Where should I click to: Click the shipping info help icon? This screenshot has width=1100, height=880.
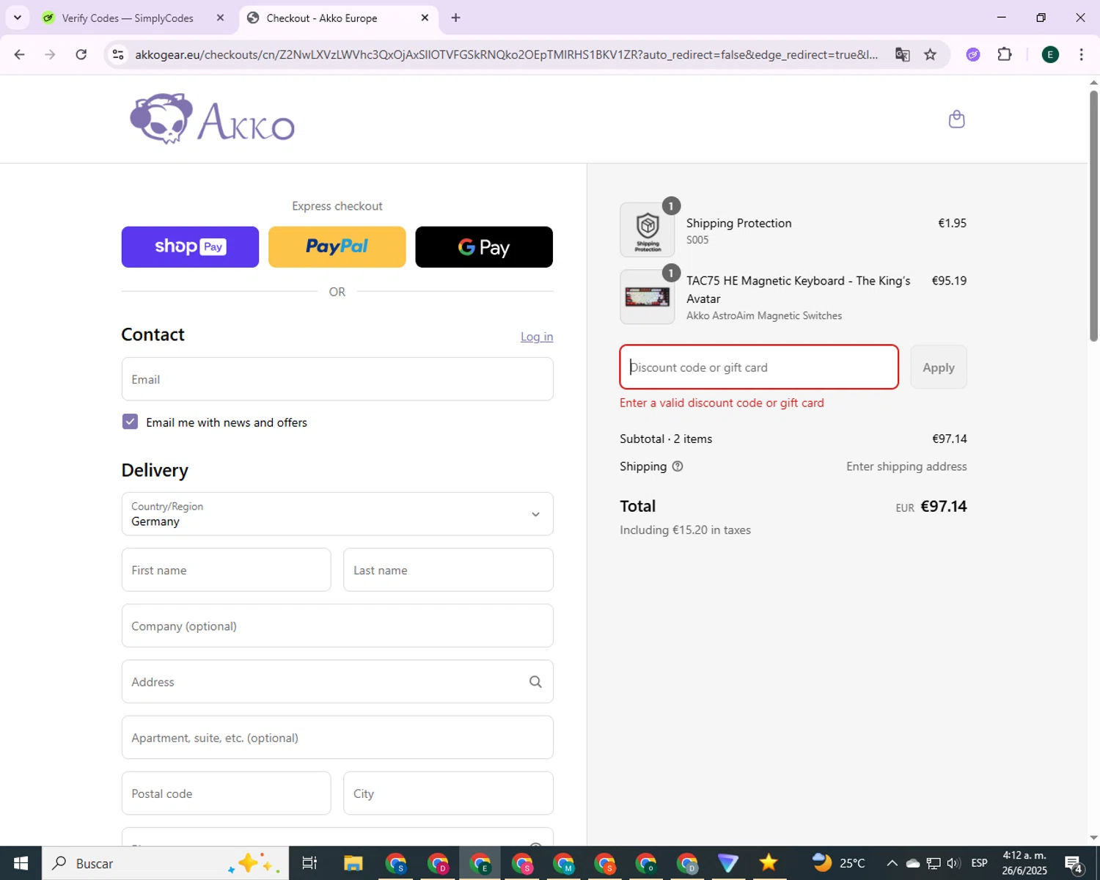point(678,466)
